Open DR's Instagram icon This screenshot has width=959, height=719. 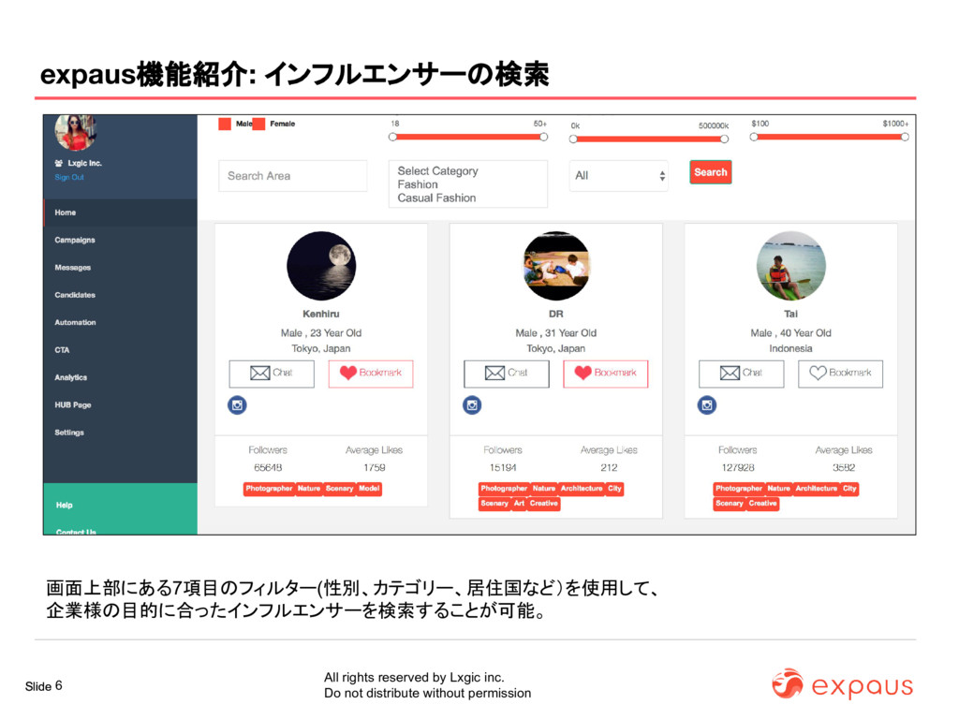pyautogui.click(x=472, y=404)
